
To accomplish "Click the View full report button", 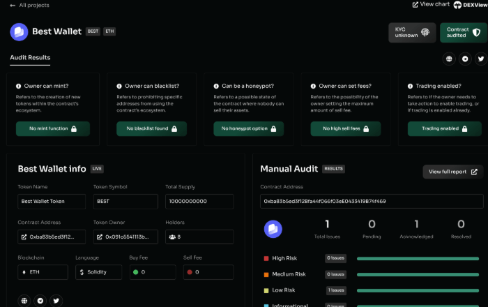I will (453, 172).
